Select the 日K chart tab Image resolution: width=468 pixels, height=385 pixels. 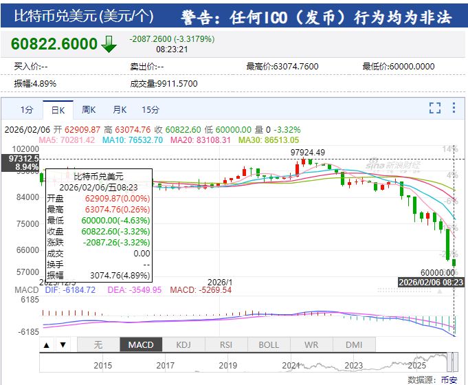click(58, 109)
